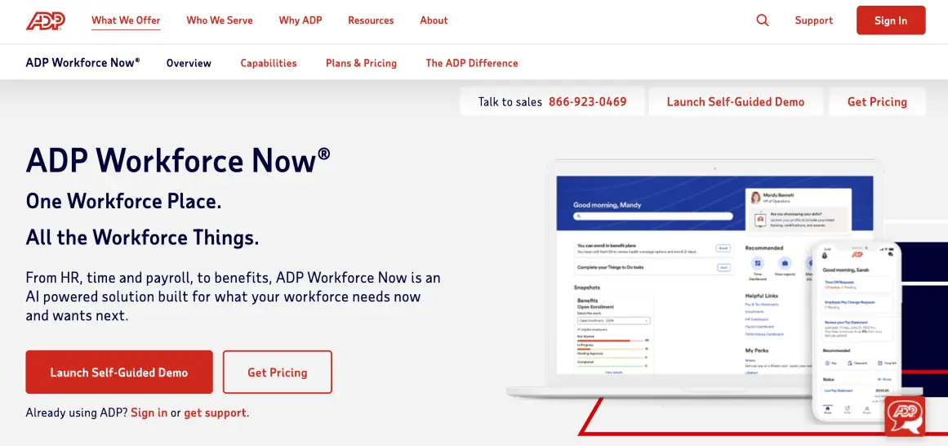Viewport: 948px width, 446px height.
Task: Click red hero Launch Self-Guided Demo button
Action: click(x=119, y=372)
